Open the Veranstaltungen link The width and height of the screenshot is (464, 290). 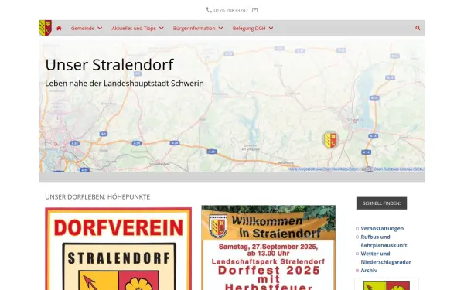tap(382, 228)
